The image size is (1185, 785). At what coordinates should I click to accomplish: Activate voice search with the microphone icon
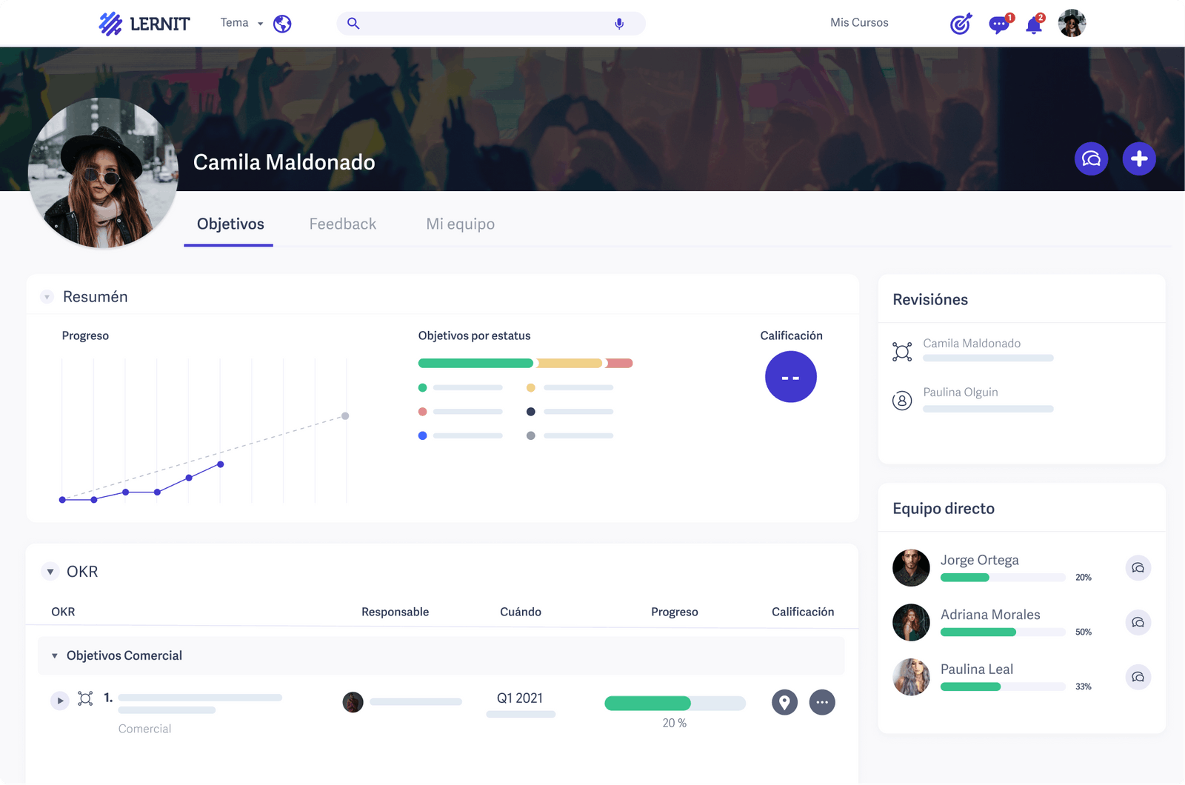[619, 23]
